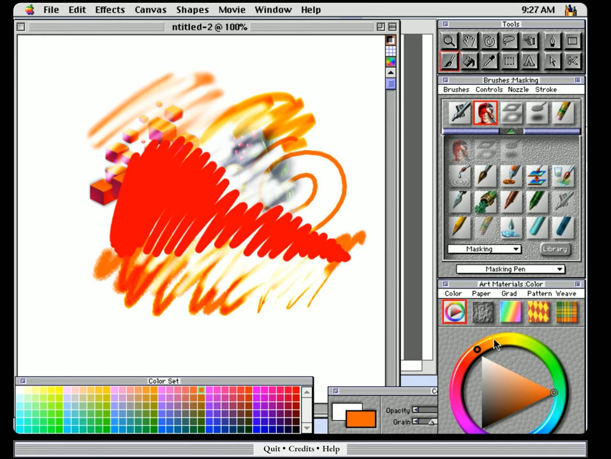The width and height of the screenshot is (611, 459).
Task: Open the Controls menu in Brushes palette
Action: click(489, 90)
